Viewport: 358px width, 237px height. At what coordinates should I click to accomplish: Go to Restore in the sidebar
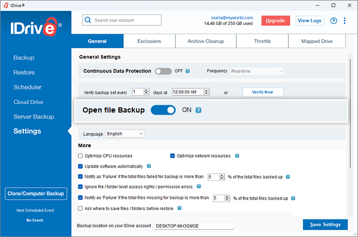(24, 73)
